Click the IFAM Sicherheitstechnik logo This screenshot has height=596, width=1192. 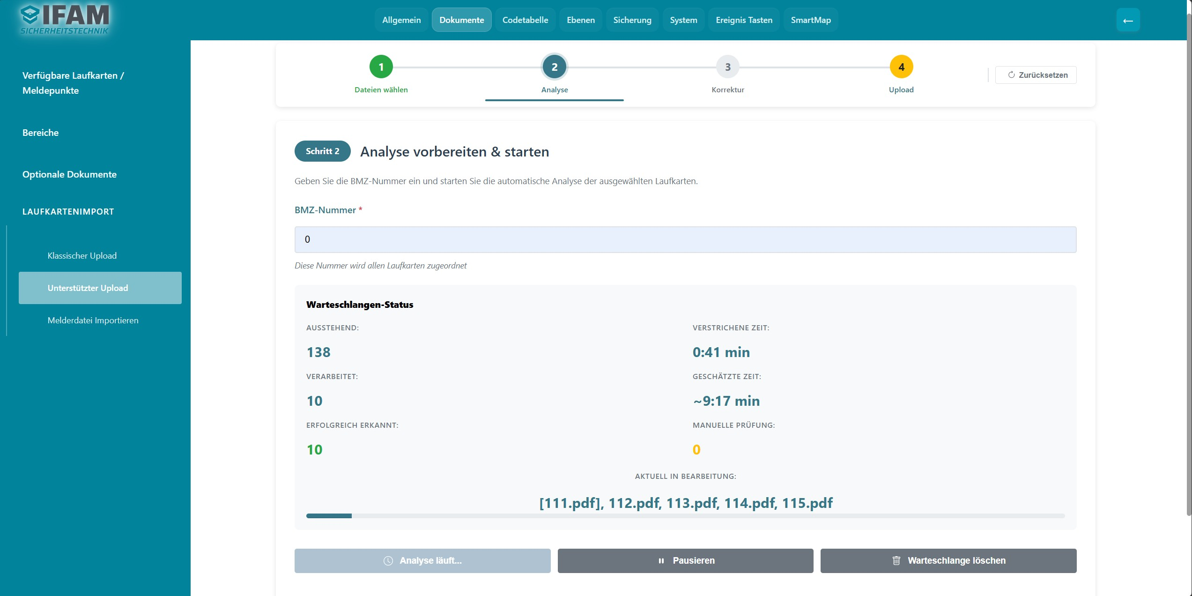(x=65, y=20)
